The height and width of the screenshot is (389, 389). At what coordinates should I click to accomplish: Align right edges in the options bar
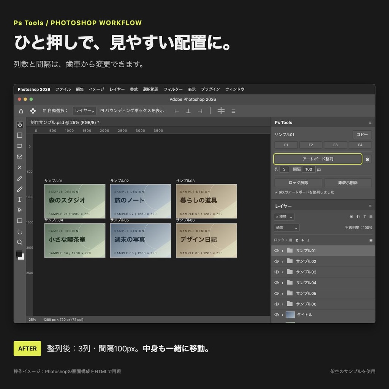(x=200, y=111)
